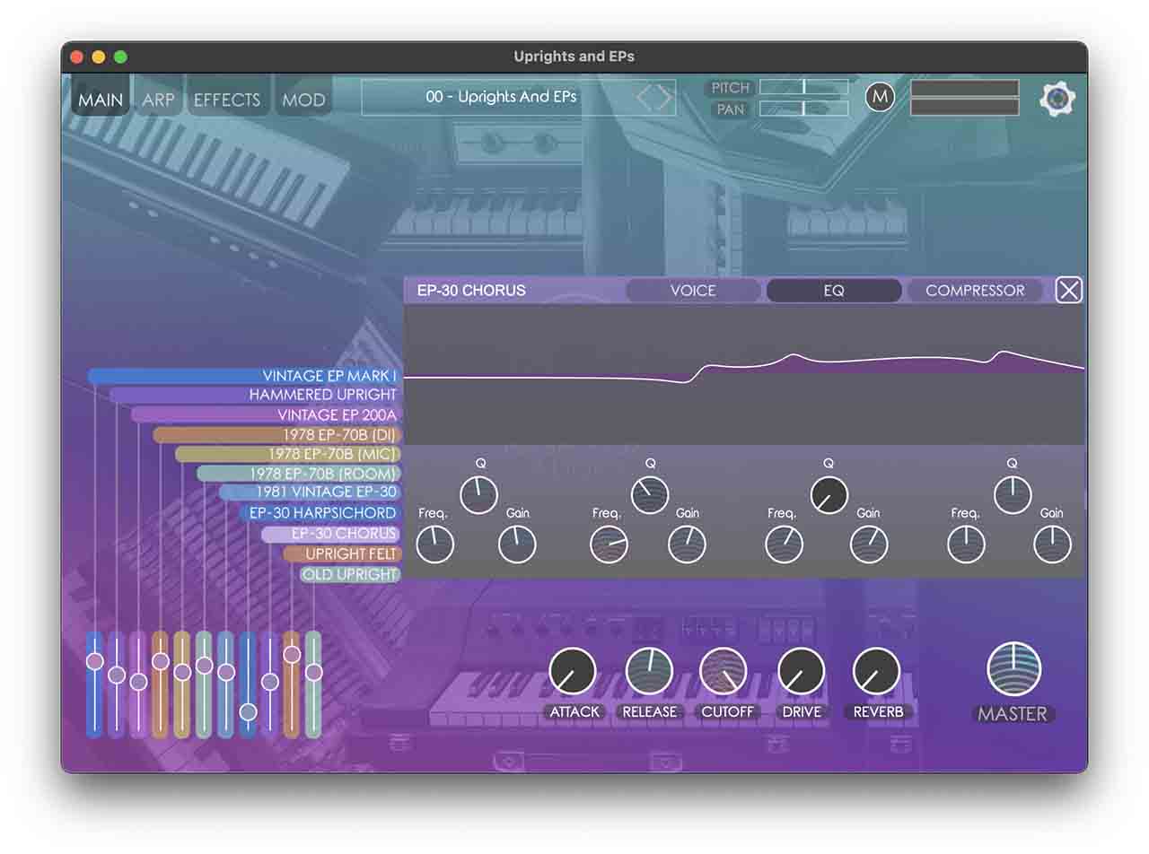Click the PITCH slider bar
This screenshot has height=854, width=1149.
pyautogui.click(x=803, y=87)
